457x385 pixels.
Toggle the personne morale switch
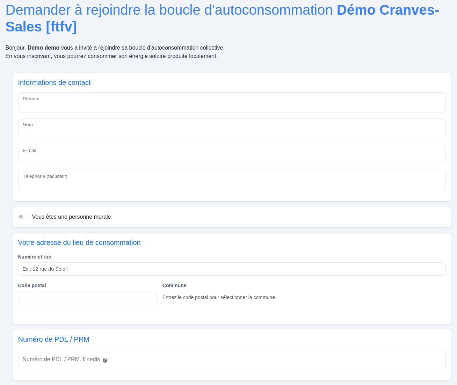click(24, 217)
